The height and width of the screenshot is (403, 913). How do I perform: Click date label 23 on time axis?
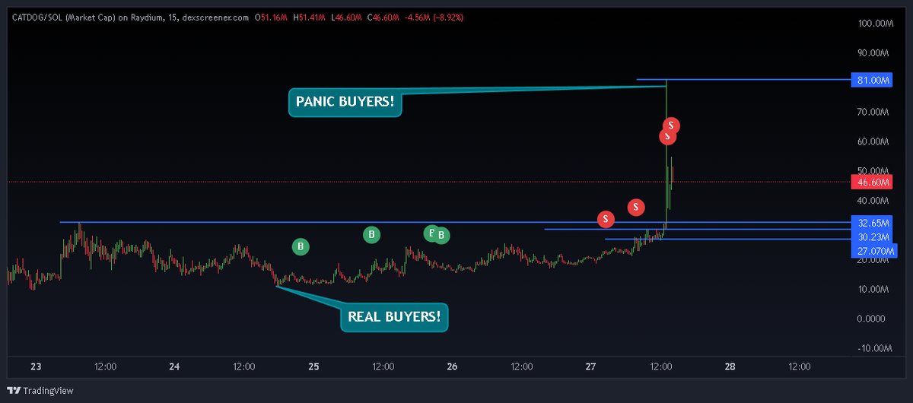click(x=36, y=367)
